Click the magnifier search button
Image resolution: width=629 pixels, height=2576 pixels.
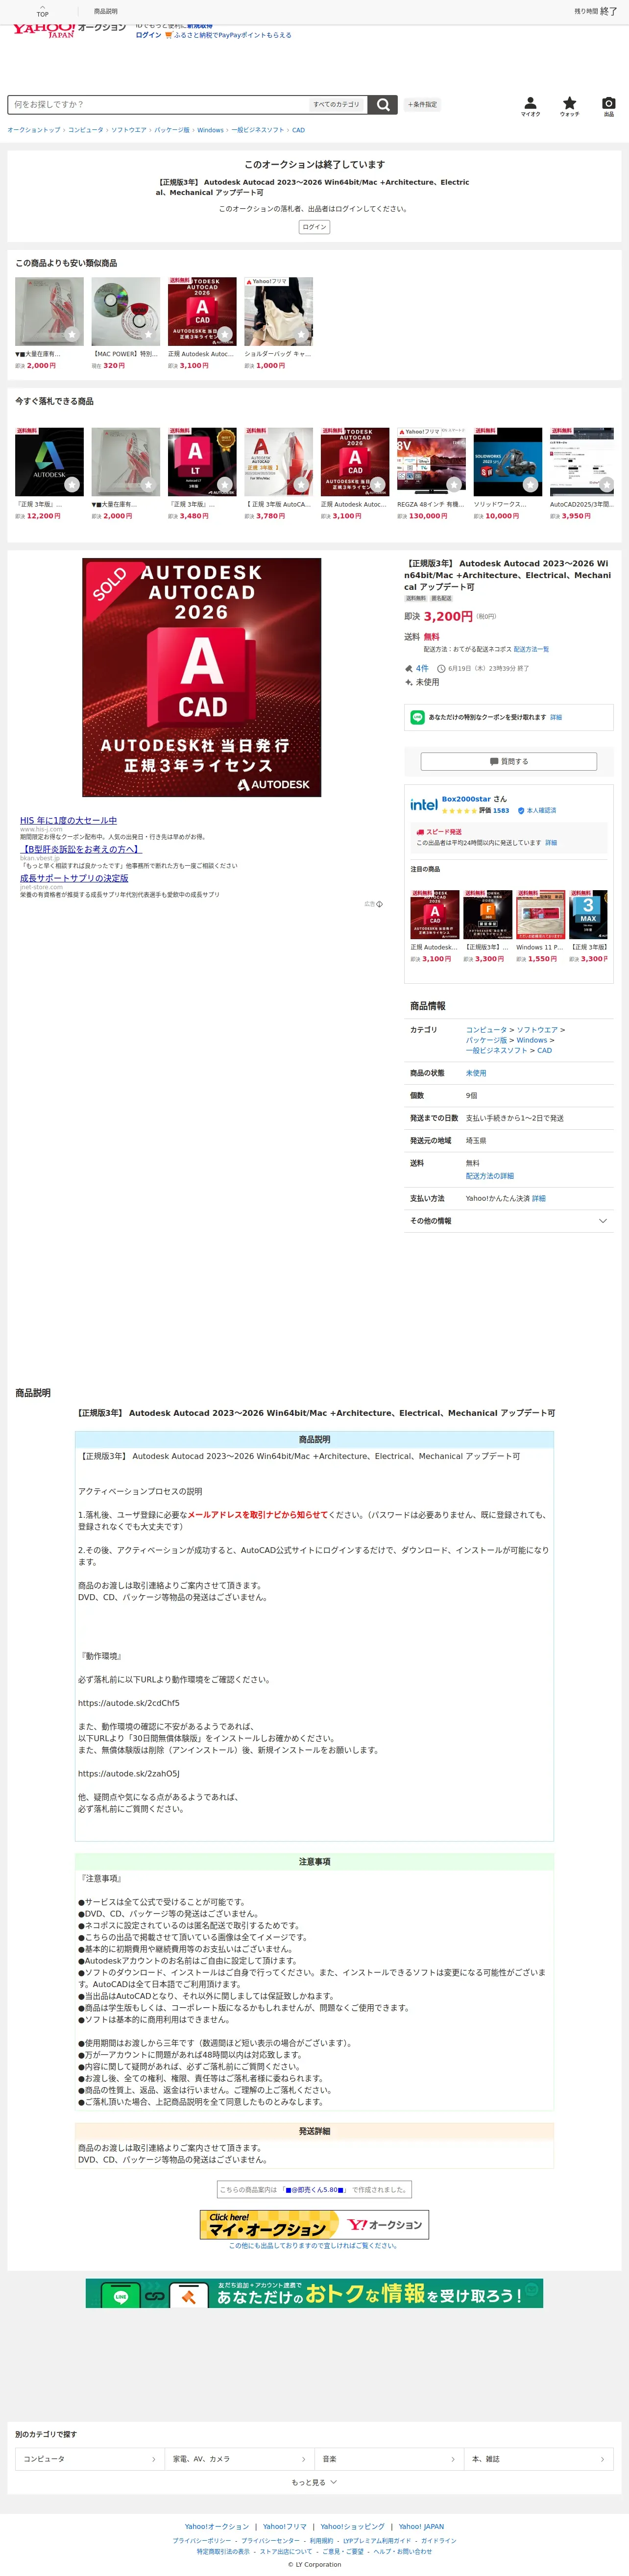pyautogui.click(x=383, y=104)
